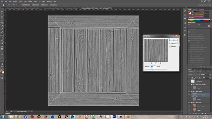Create new adjustment layer icon
The image size is (212, 119).
tap(199, 114)
